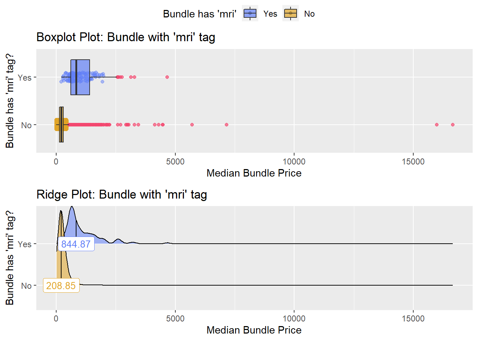Click the 10000 tick label under the boxplot
This screenshot has height=341, width=478.
(294, 162)
